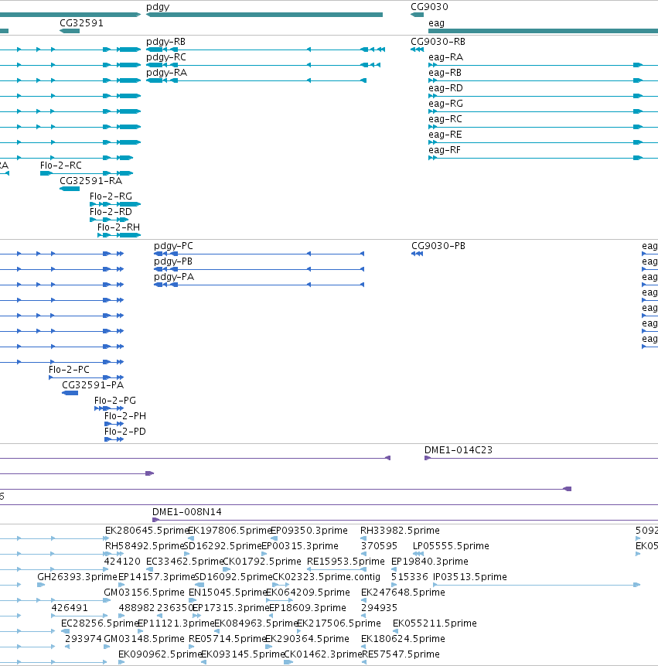The width and height of the screenshot is (658, 666).
Task: Click the EK247648.5prime EST label
Action: [x=403, y=592]
